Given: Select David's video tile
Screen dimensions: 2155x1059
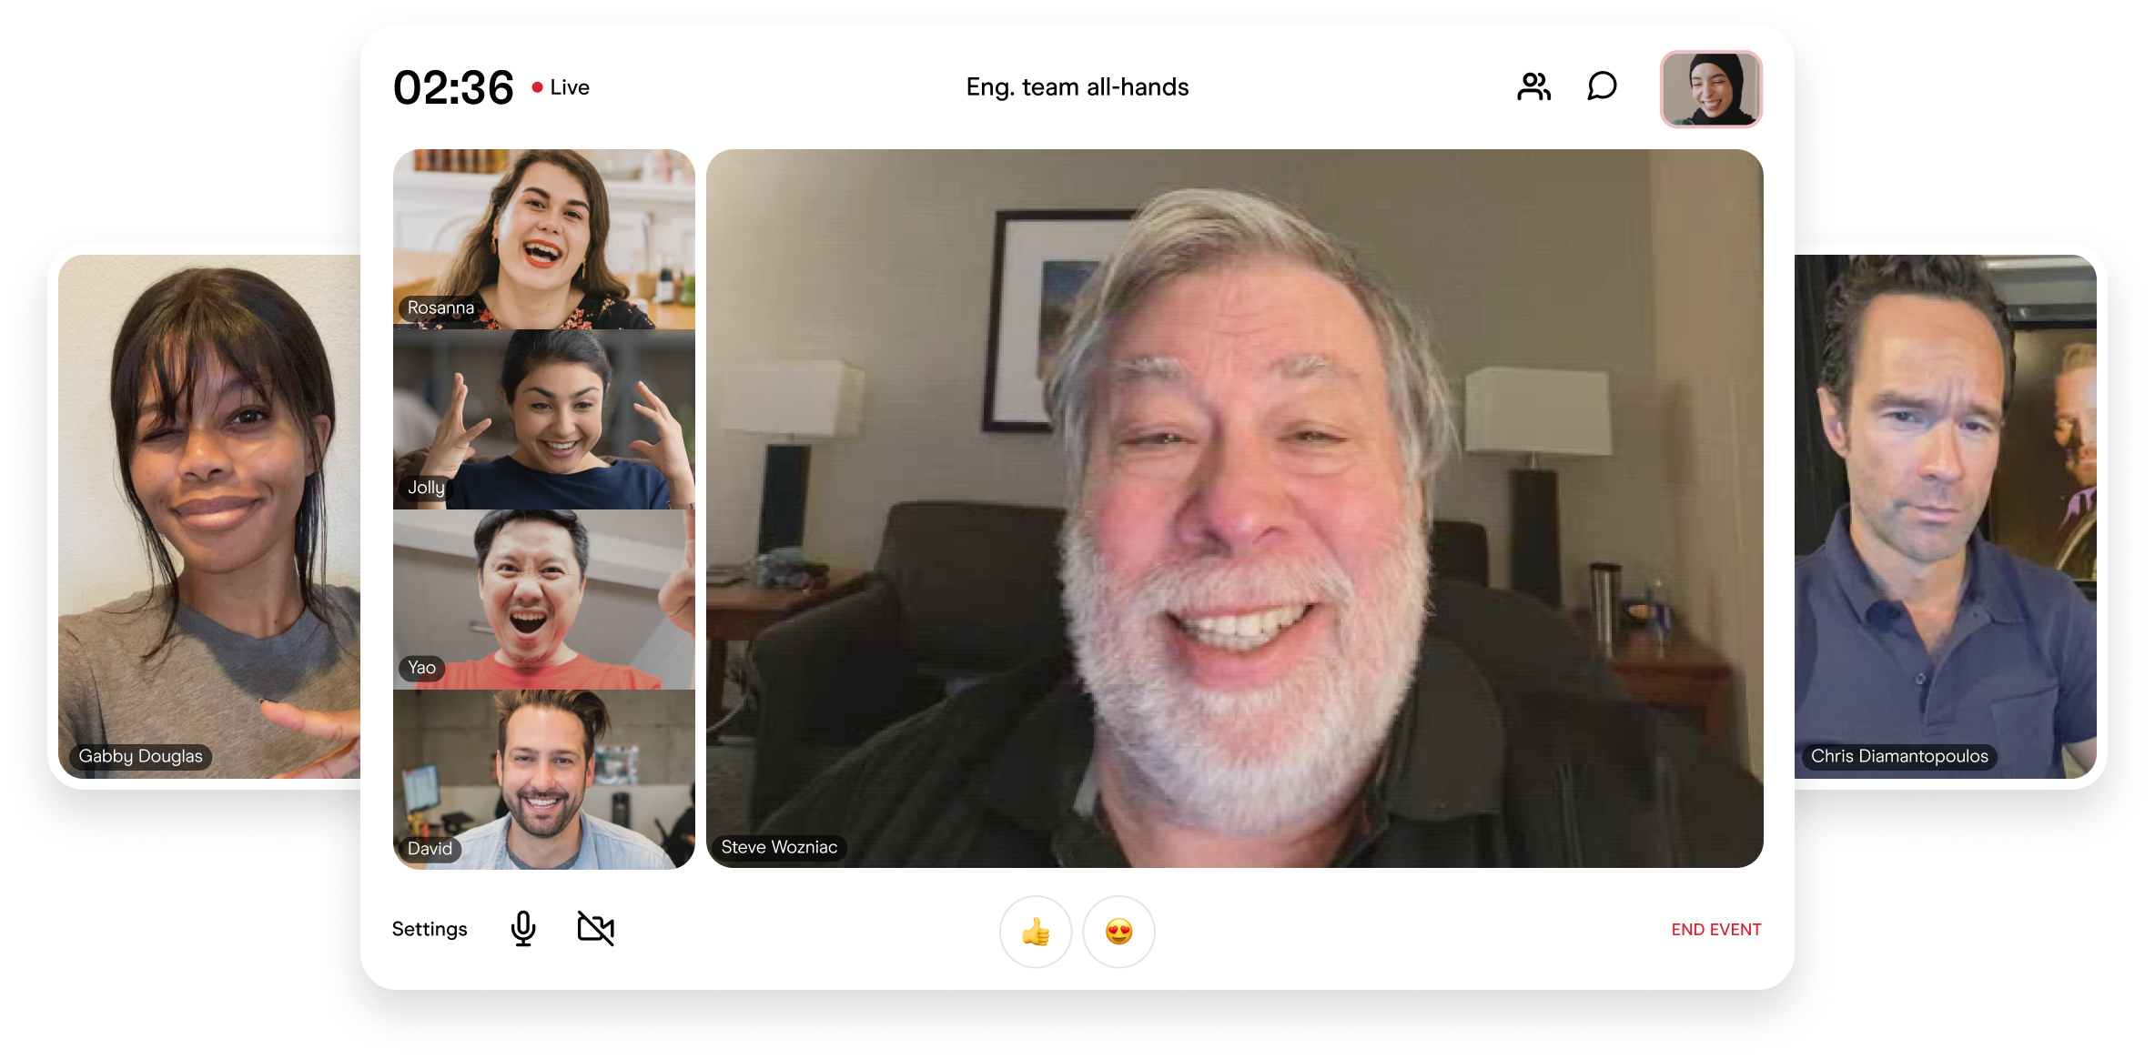Looking at the screenshot, I should (x=544, y=779).
